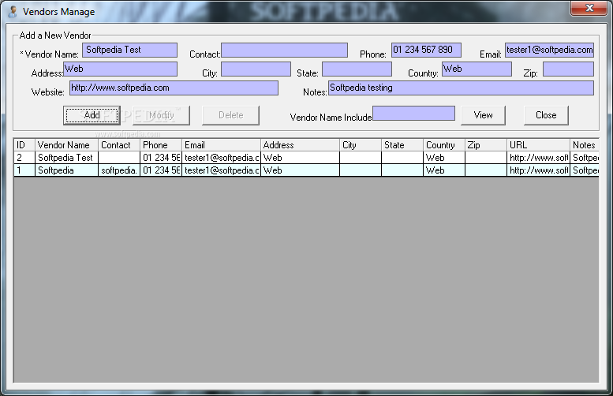Click the Modify button

point(161,115)
